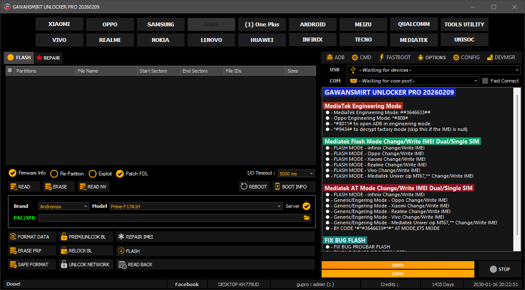Click the READ BACK save icon

[x=122, y=265]
